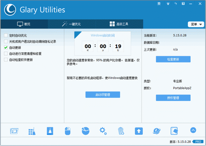This screenshot has width=206, height=146.
Task: Click the planet browser tool icon
Action: [x=156, y=131]
